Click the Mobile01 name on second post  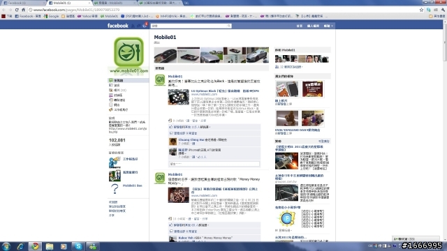click(175, 174)
